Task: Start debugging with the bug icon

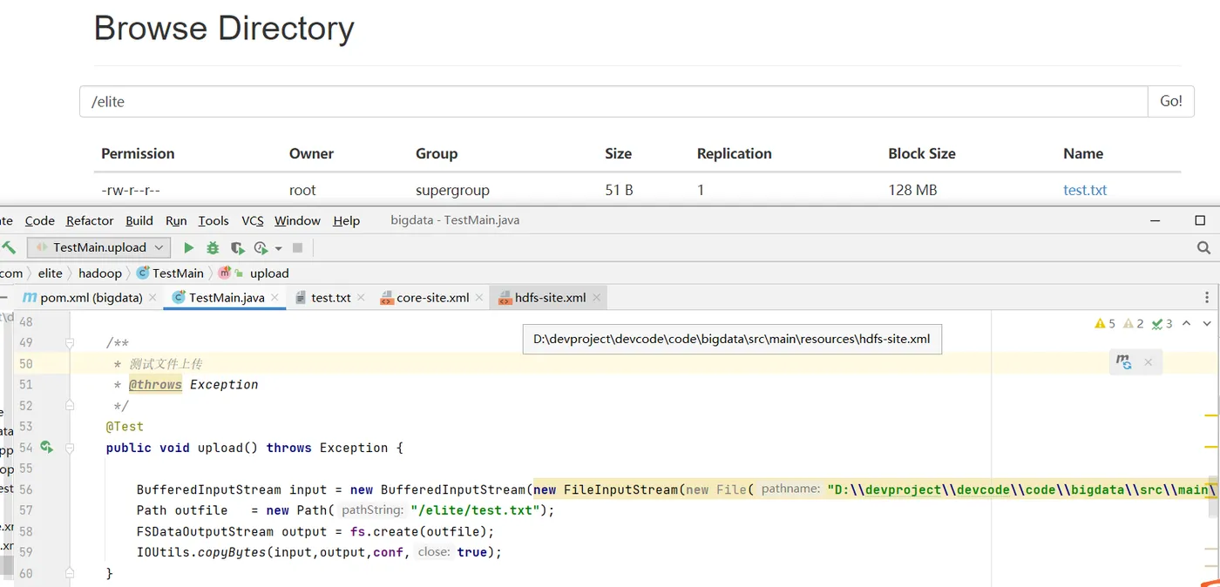Action: tap(213, 247)
